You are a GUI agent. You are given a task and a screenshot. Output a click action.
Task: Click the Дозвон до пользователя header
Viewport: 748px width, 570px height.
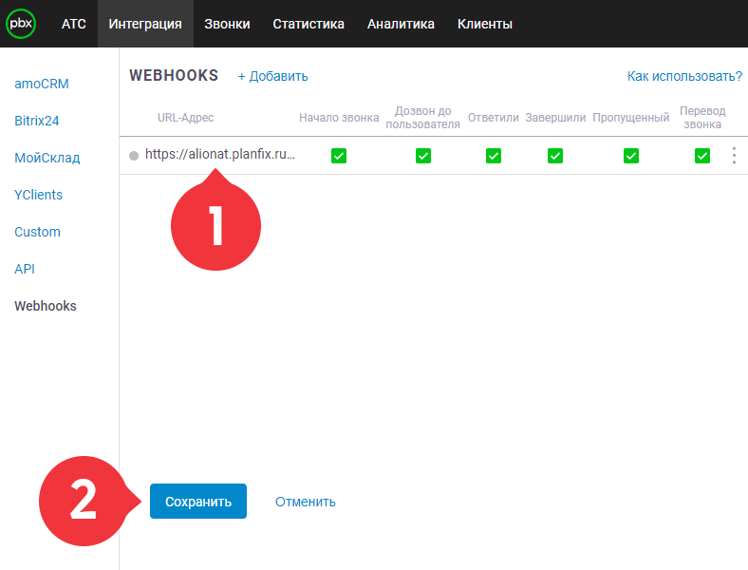[422, 118]
